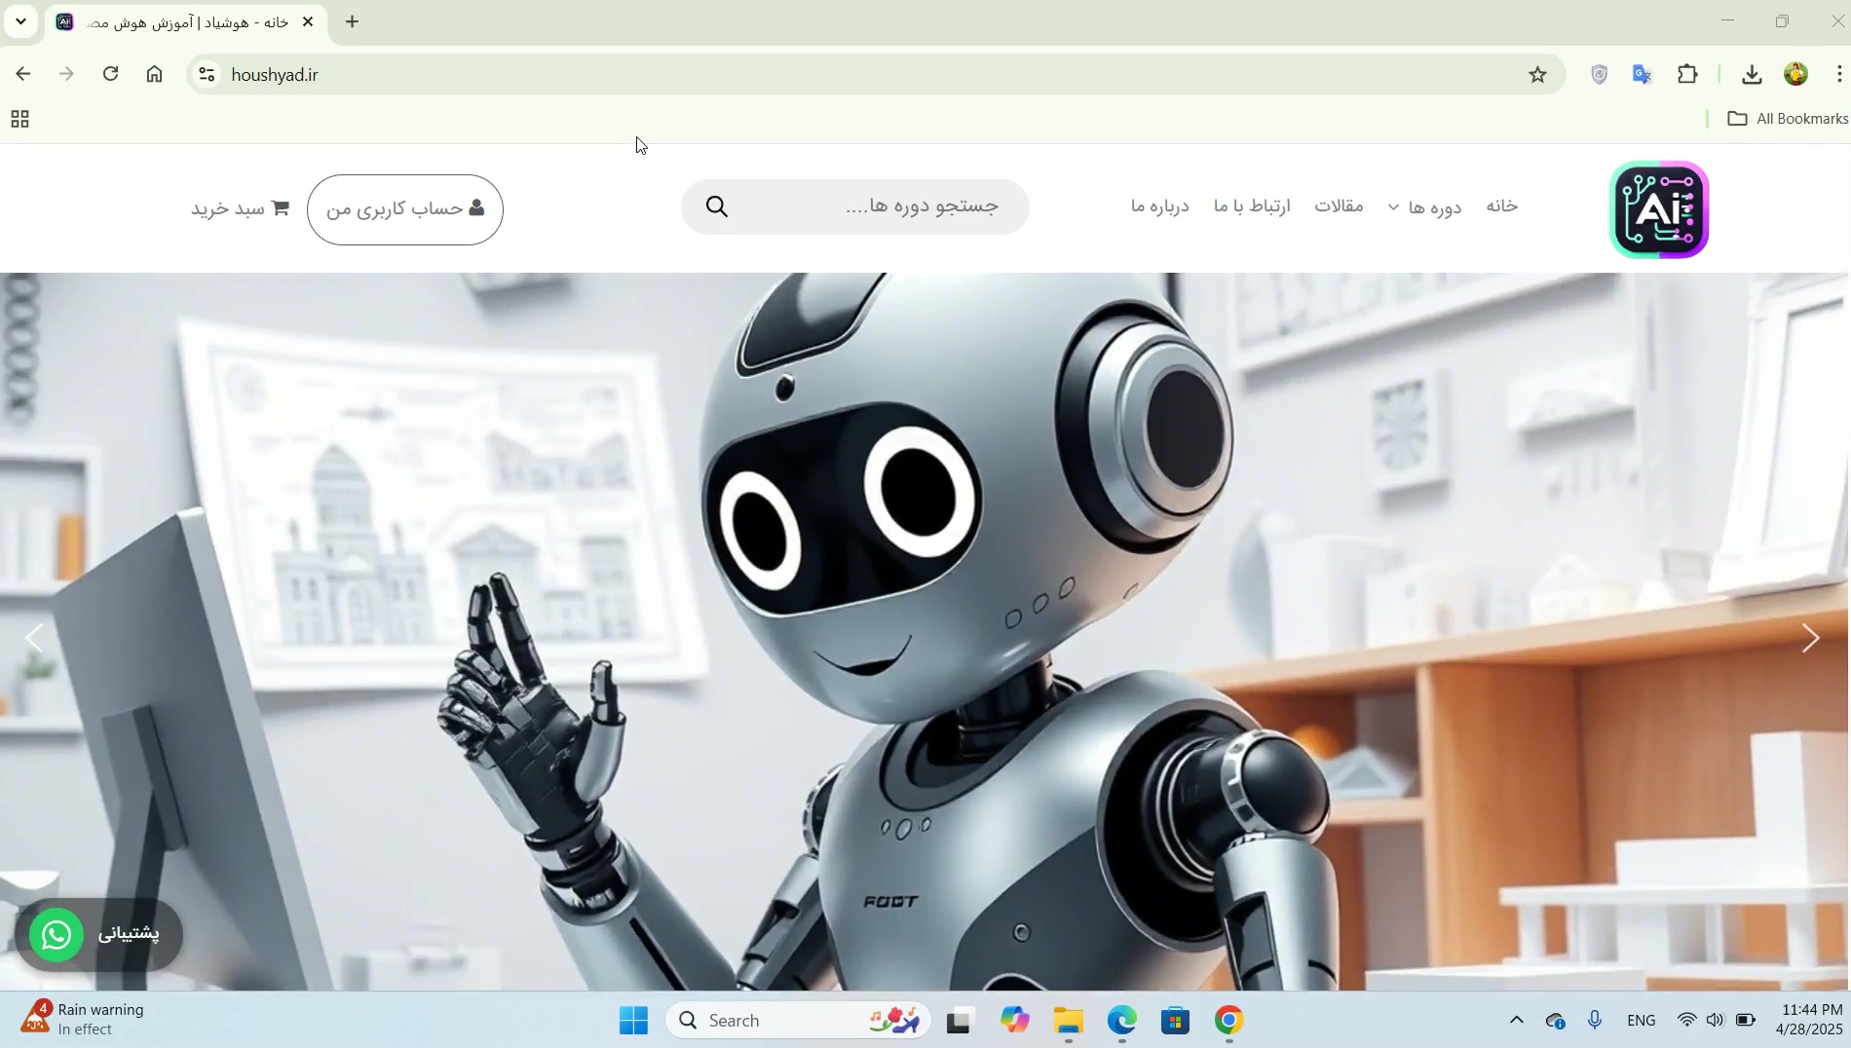The height and width of the screenshot is (1048, 1851).
Task: Show browser downloads
Action: (x=1752, y=74)
